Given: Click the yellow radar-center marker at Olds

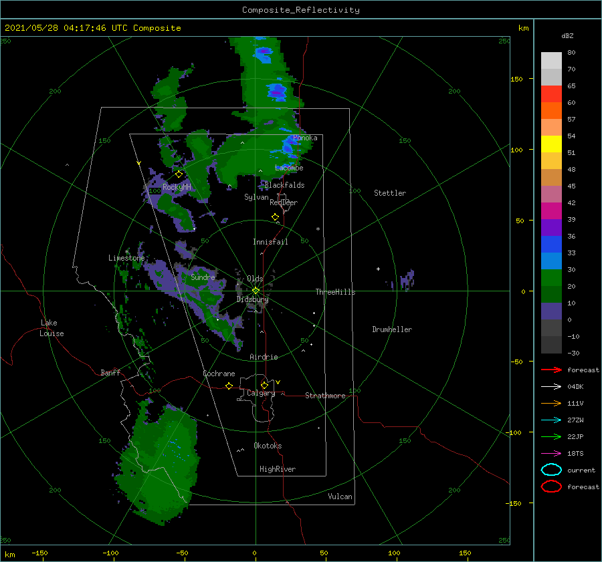Looking at the screenshot, I should [256, 291].
